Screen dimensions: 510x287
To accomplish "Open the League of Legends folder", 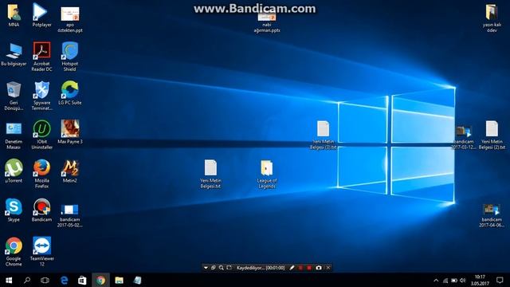I will coord(267,174).
